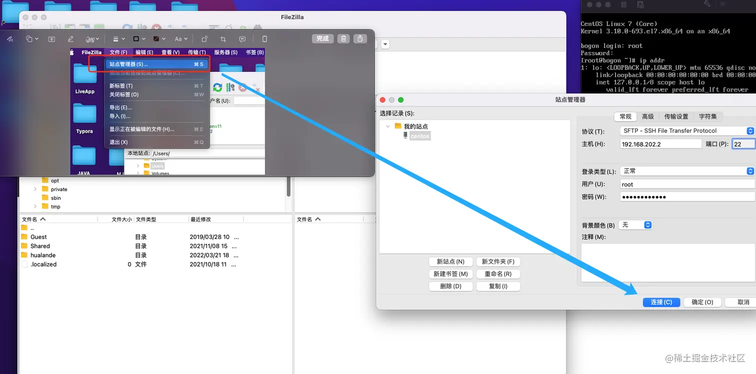
Task: Click the 复制 (I) button
Action: point(498,286)
